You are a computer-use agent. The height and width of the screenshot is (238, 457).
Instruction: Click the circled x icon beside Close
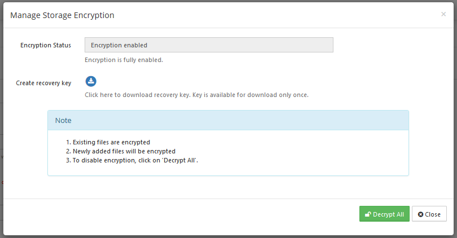tap(420, 214)
